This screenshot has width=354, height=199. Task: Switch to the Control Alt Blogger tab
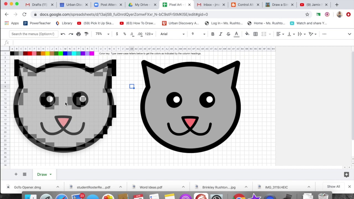[245, 5]
